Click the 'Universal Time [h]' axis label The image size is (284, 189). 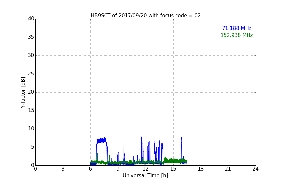tap(145, 176)
